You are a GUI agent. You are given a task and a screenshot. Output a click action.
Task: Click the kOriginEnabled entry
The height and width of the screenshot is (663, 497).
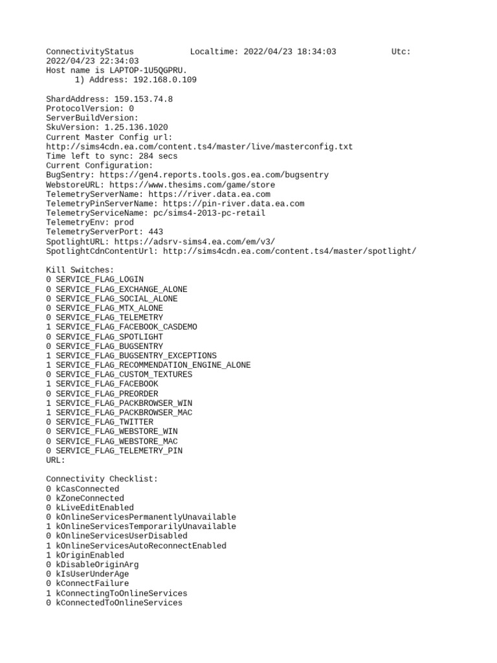click(x=85, y=555)
